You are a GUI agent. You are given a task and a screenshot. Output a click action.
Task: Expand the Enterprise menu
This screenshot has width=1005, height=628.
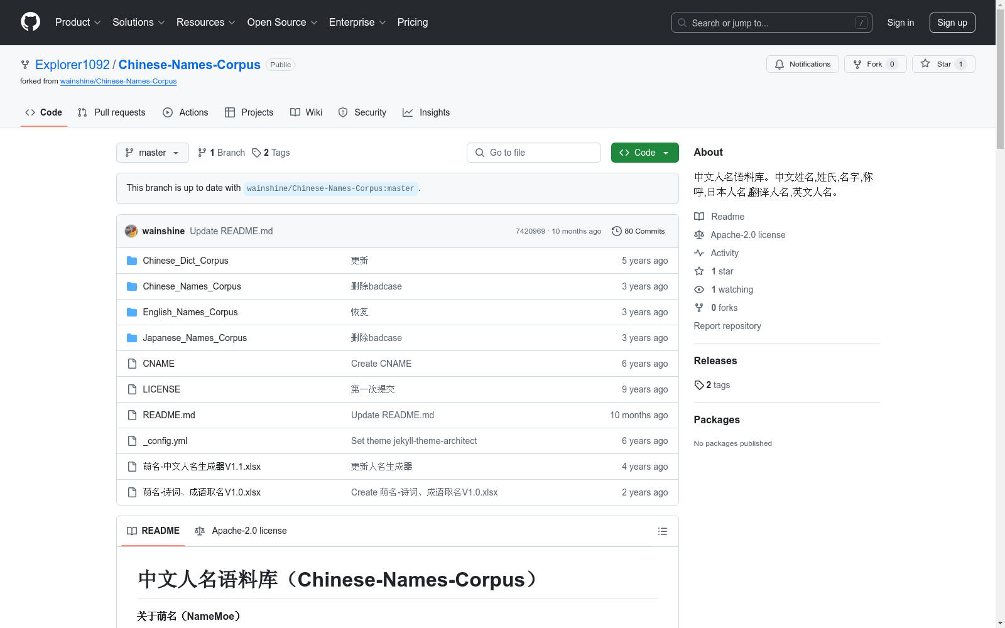(x=357, y=22)
